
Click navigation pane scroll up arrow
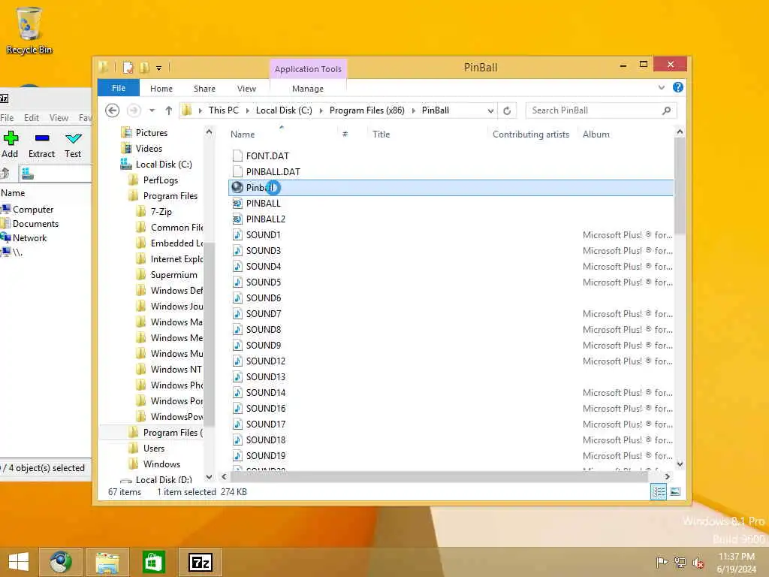[x=209, y=132]
